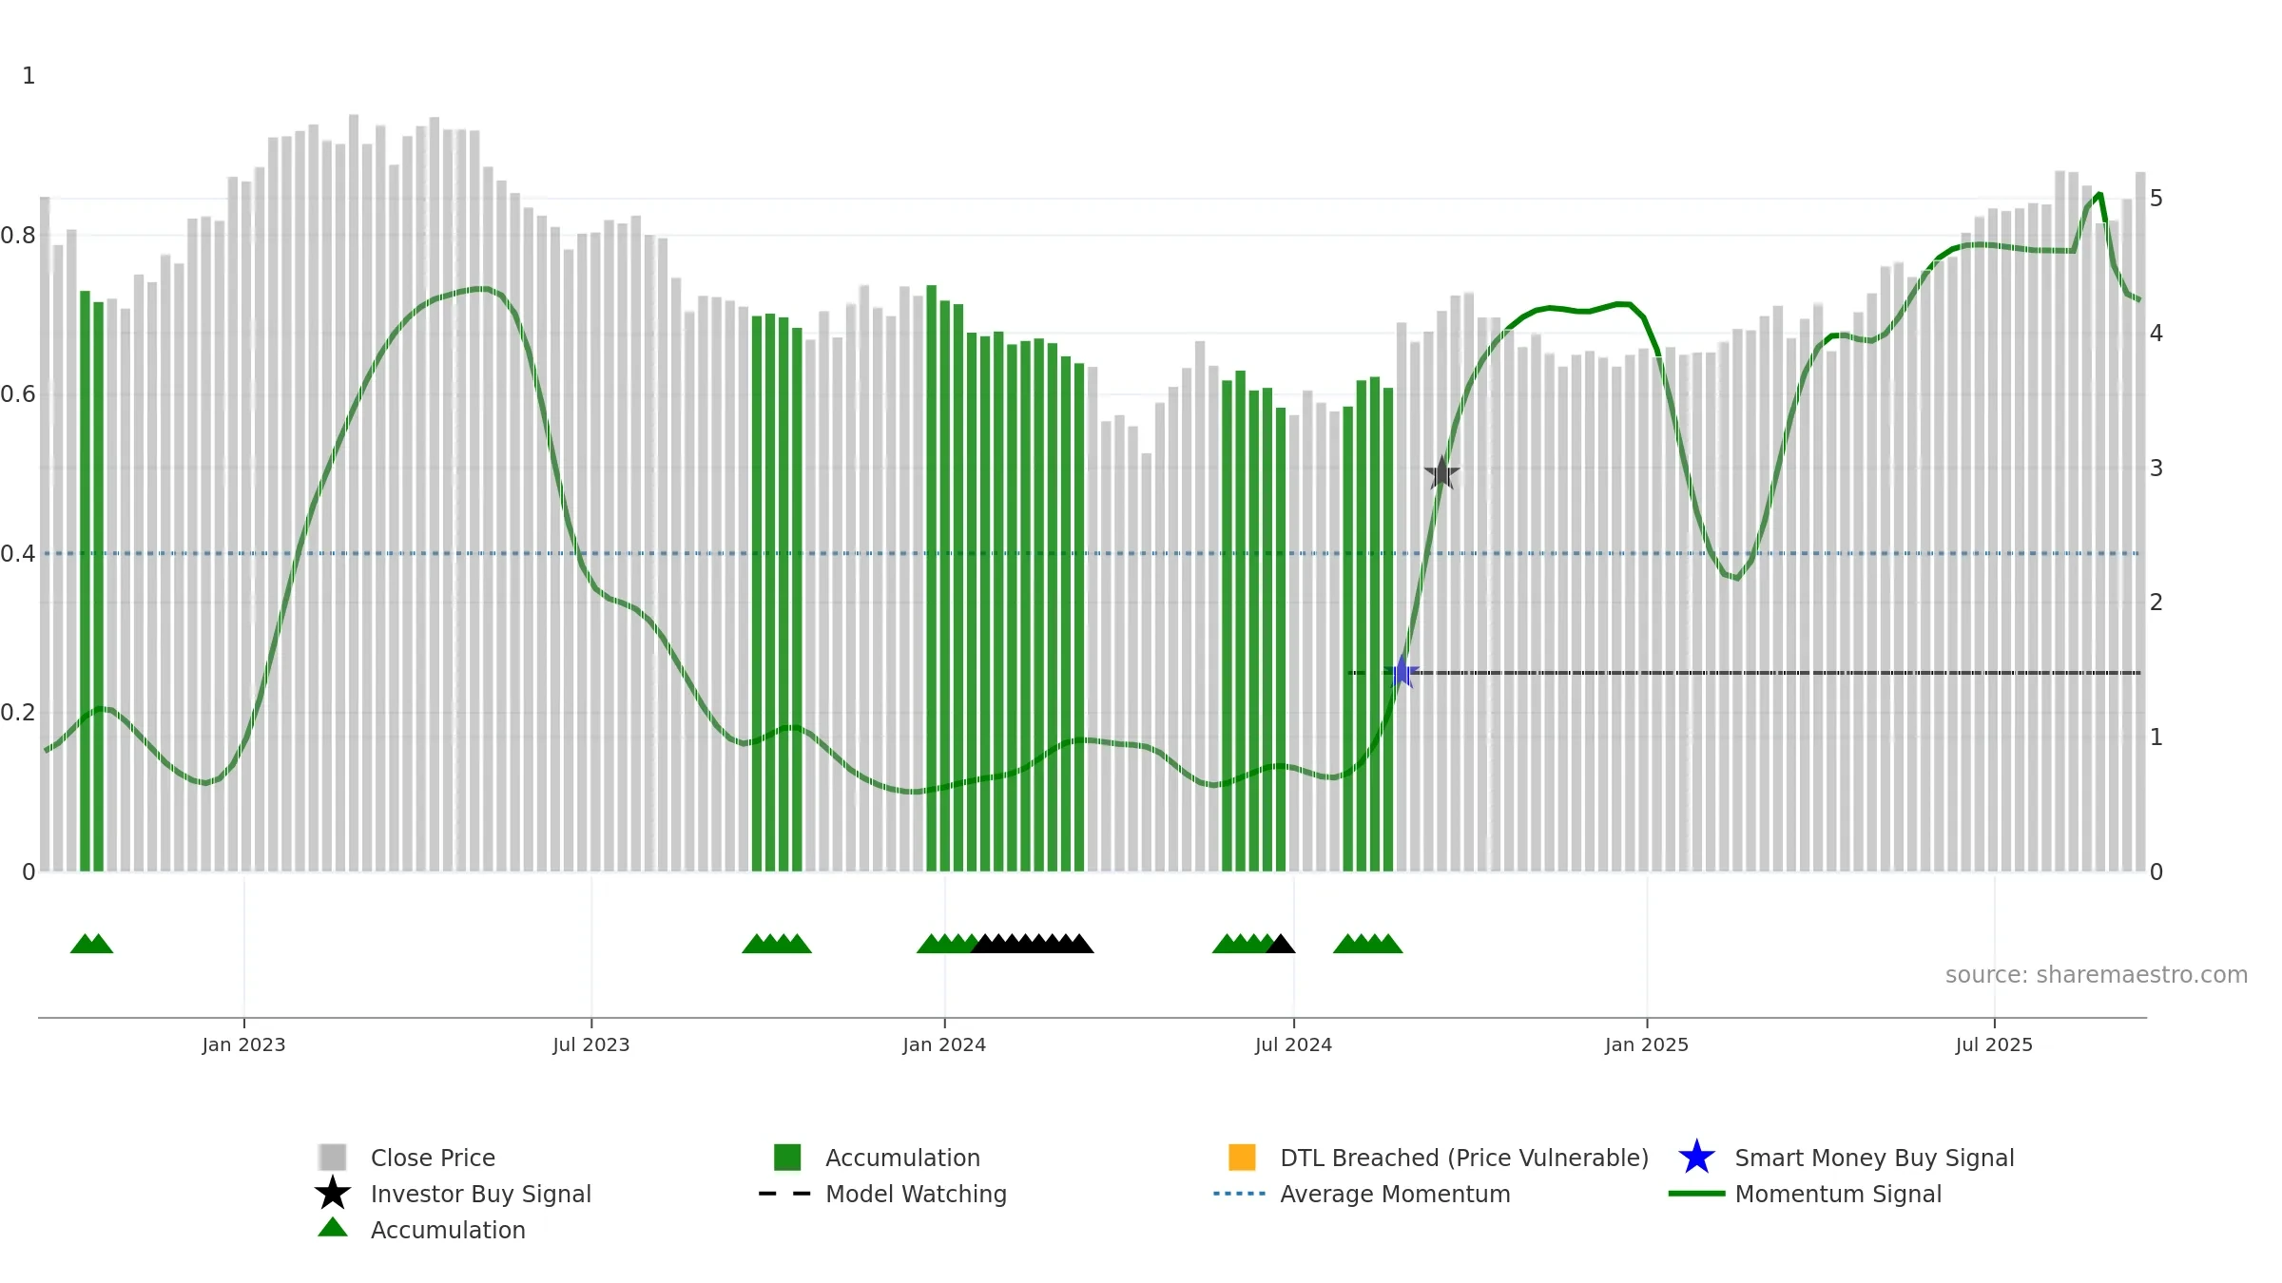Click accumulation triangles near late 2022
Screen dimensions: 2282x1283
tap(91, 944)
